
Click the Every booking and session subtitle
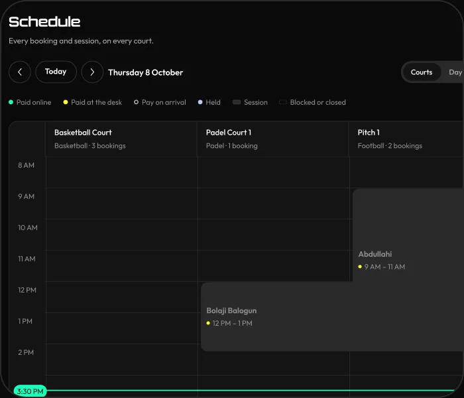pos(81,41)
